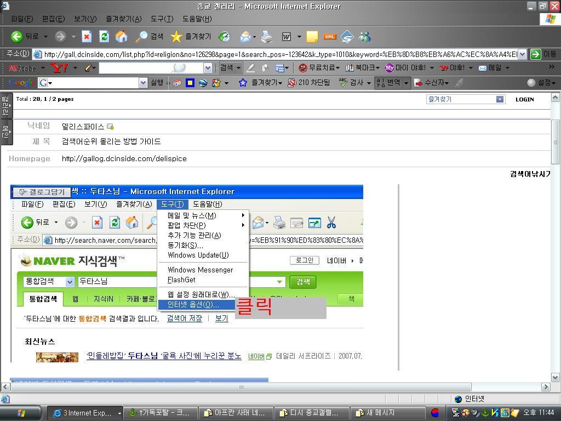Open the 도움말(H) menu
561x421 pixels.
coord(197,19)
